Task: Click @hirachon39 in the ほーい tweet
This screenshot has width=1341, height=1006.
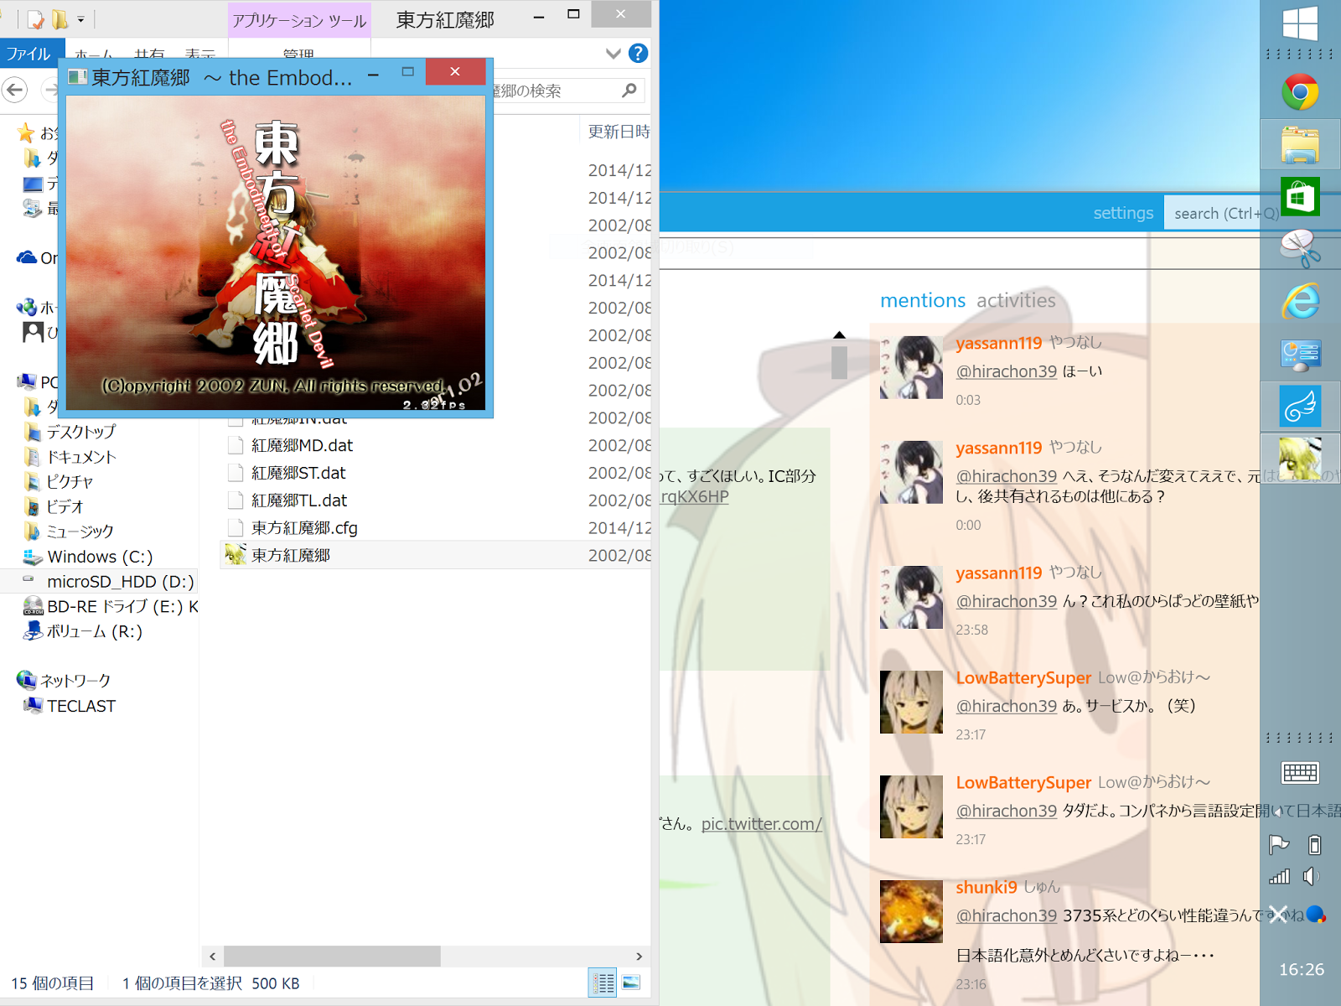Action: click(x=1007, y=371)
